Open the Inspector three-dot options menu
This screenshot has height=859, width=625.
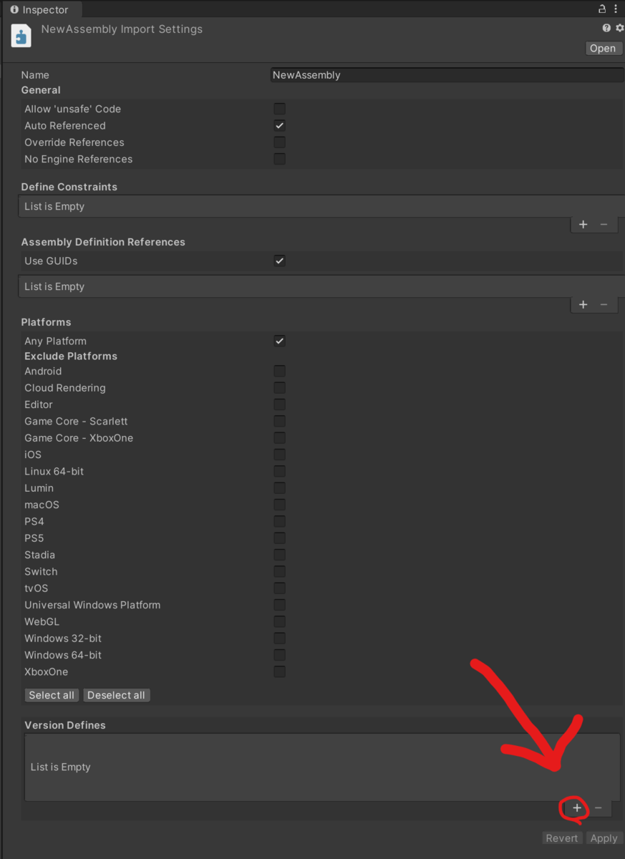(616, 9)
